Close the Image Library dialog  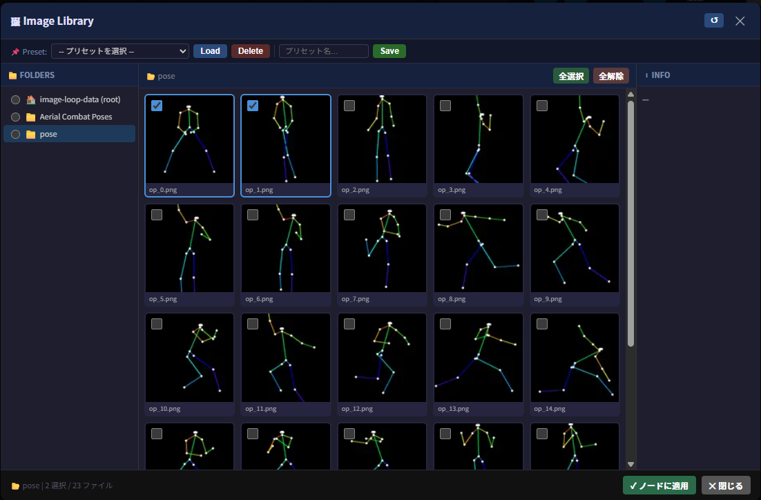(740, 21)
